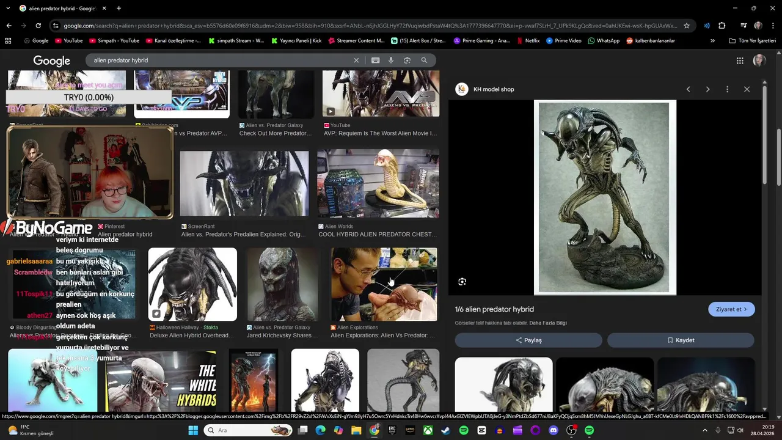782x440 pixels.
Task: Open the Chrome extensions puzzle icon
Action: pyautogui.click(x=722, y=26)
